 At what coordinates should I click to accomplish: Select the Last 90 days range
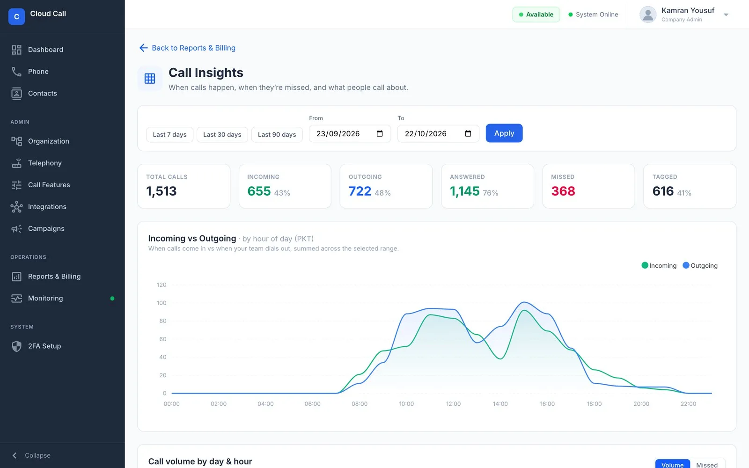click(277, 134)
